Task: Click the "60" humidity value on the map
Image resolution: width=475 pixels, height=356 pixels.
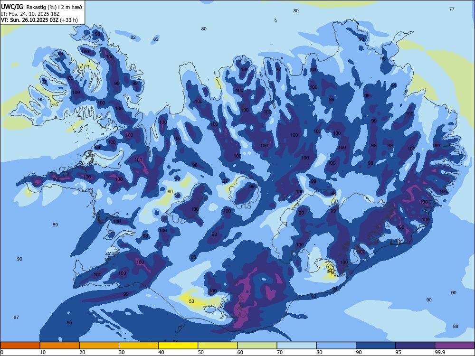Action: 170,192
